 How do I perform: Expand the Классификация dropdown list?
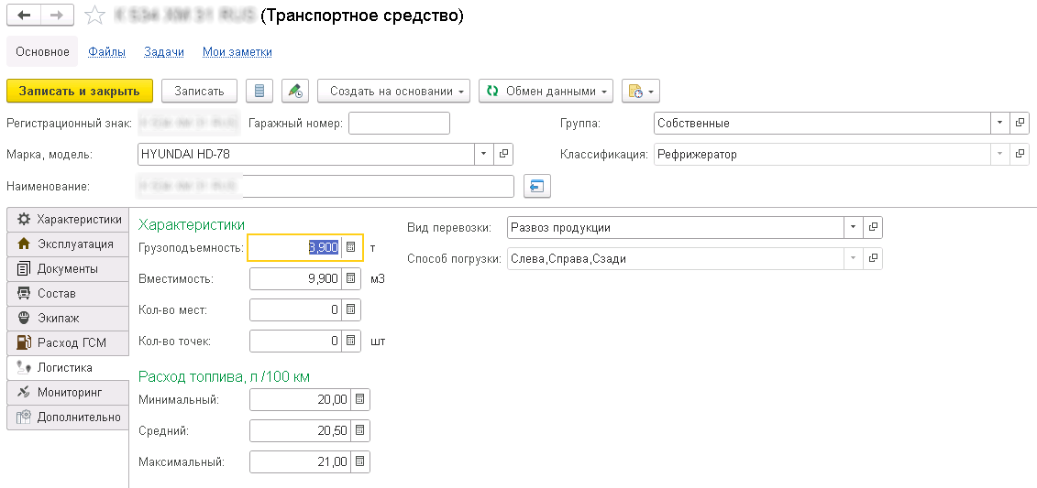click(x=999, y=155)
